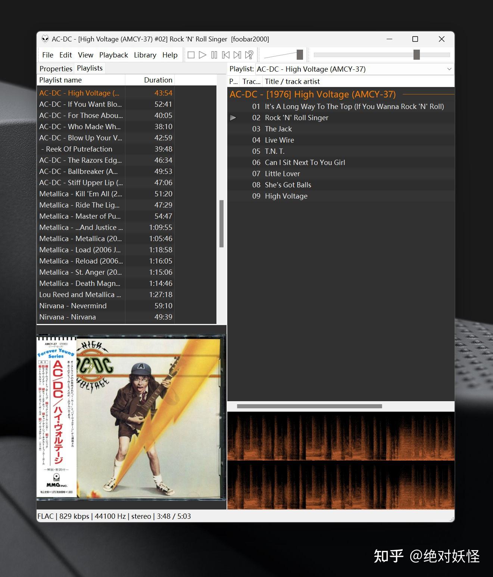Select playlist Reek Of Putrefaction

tap(127, 149)
